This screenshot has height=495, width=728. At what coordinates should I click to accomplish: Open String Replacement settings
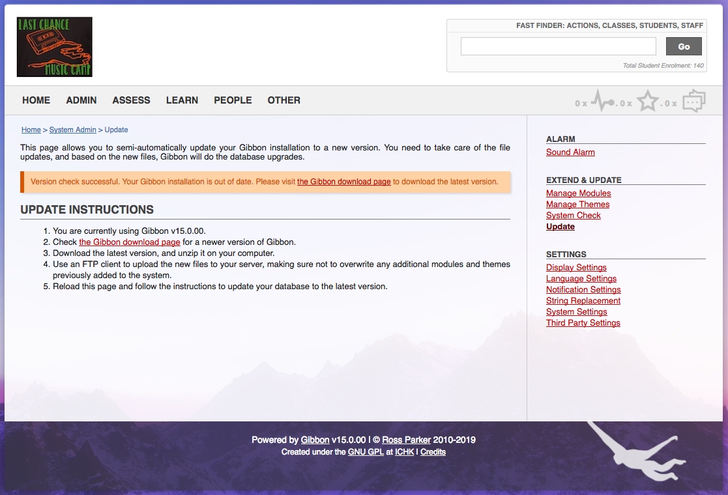click(583, 301)
